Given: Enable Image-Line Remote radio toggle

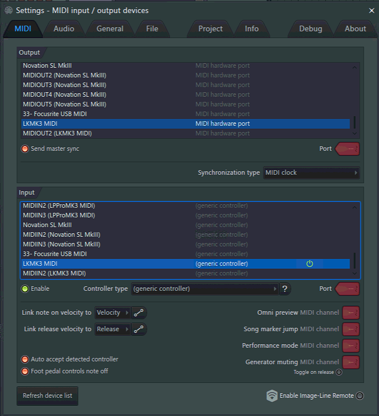Looking at the screenshot, I should point(360,396).
